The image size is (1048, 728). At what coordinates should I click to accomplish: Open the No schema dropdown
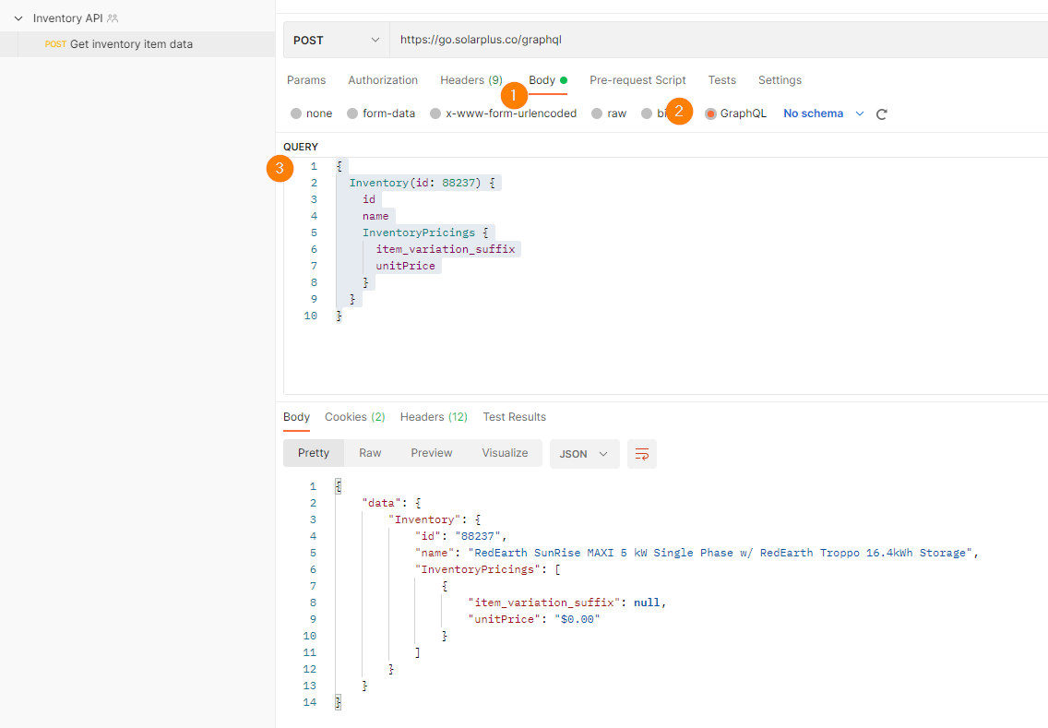(x=823, y=113)
